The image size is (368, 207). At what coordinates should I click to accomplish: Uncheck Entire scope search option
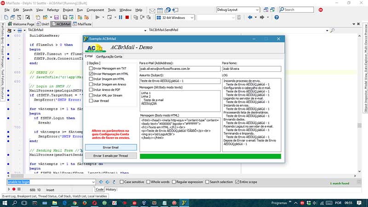pos(237,182)
